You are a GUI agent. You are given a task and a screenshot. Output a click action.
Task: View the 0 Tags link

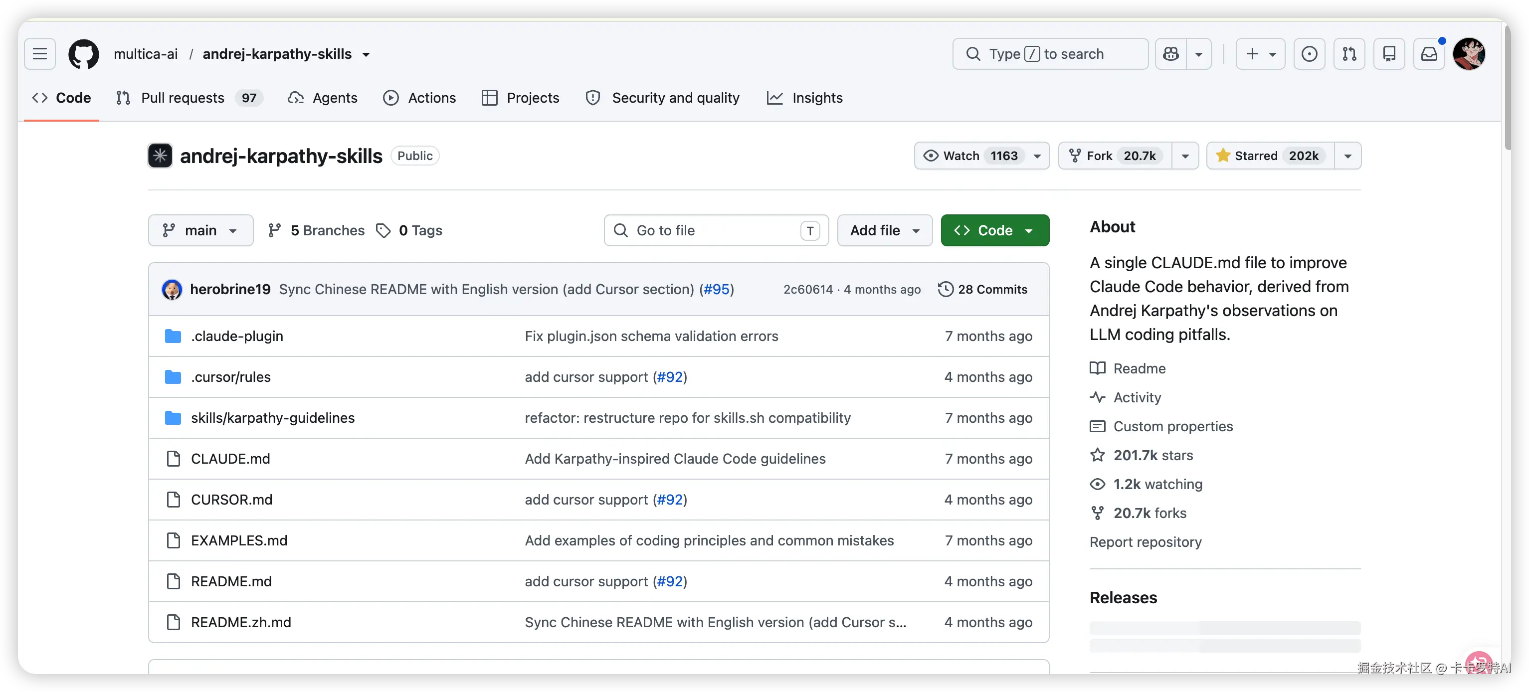click(x=409, y=230)
